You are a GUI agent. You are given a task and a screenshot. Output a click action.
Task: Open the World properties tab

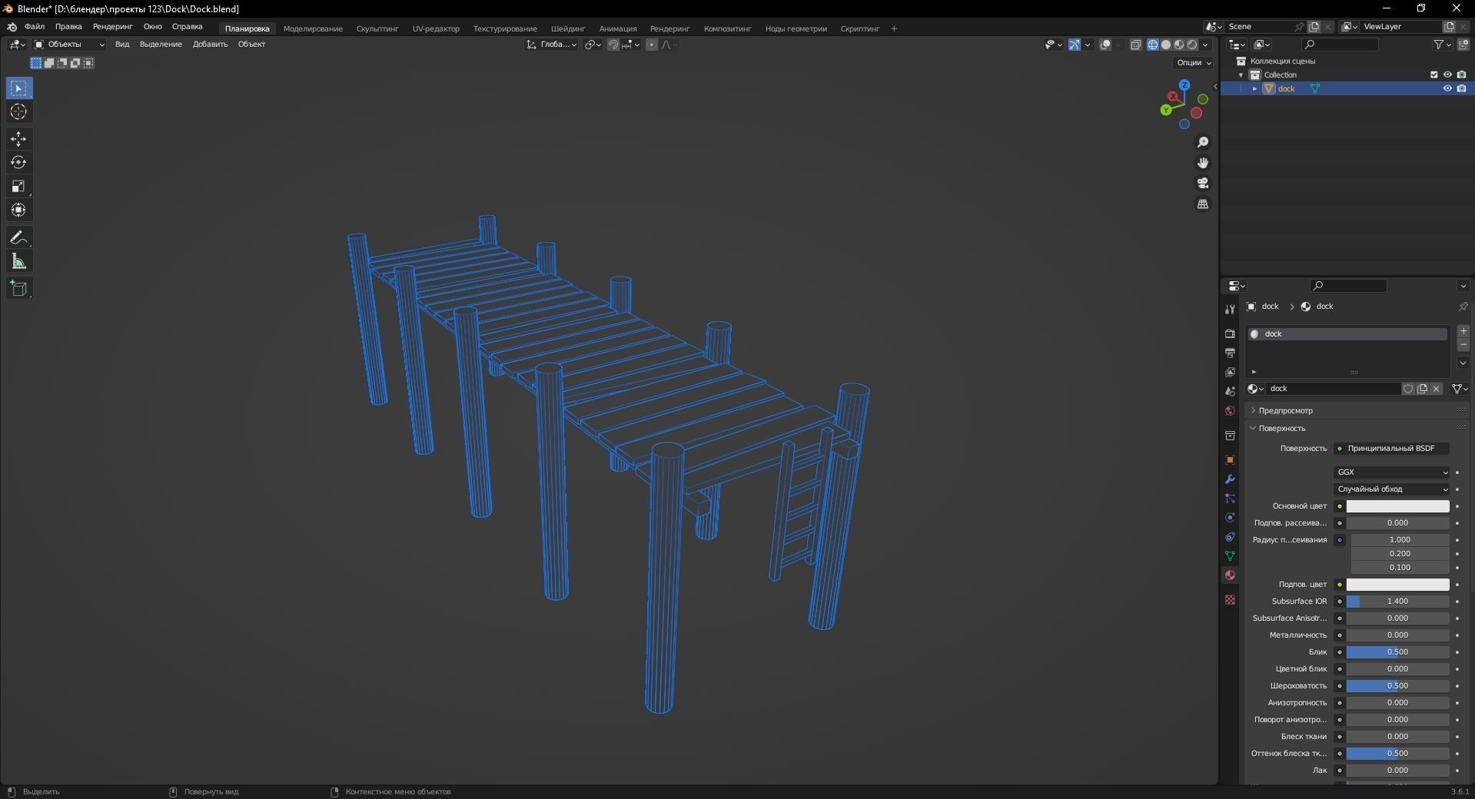coord(1230,410)
